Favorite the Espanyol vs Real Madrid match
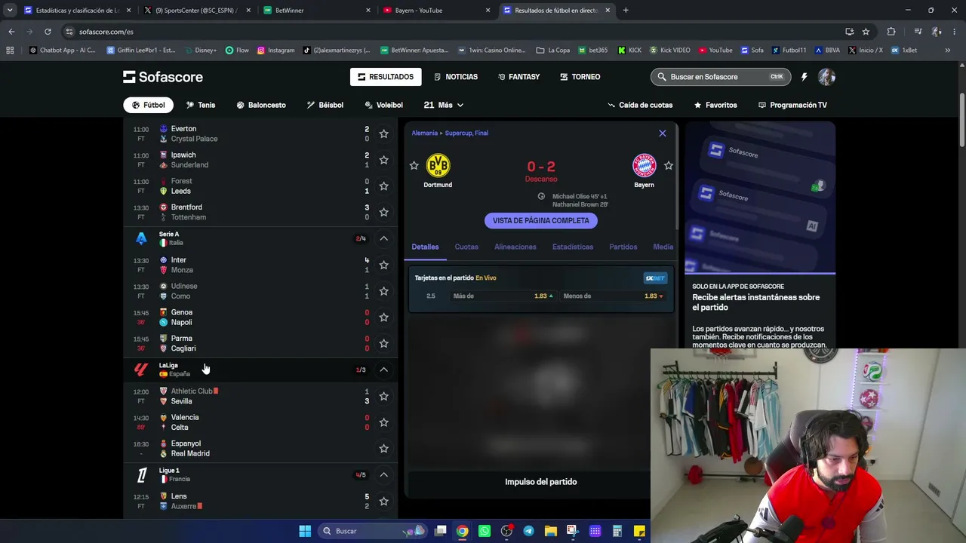Viewport: 966px width, 543px height. (x=383, y=448)
